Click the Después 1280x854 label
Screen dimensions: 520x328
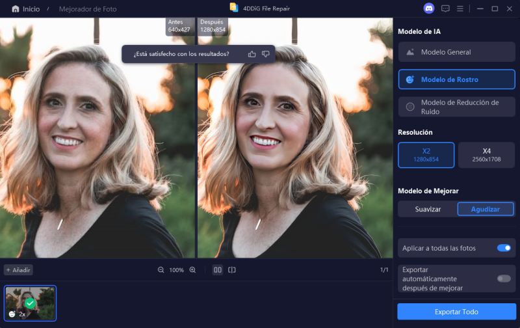pos(213,26)
